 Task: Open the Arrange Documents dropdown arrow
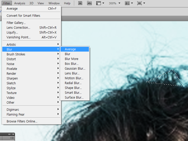click(132, 3)
